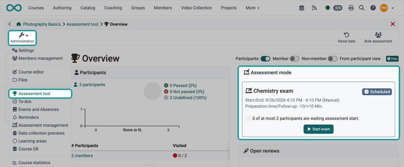Open the green Help badge
Image resolution: width=404 pixels, height=167 pixels.
point(392,59)
